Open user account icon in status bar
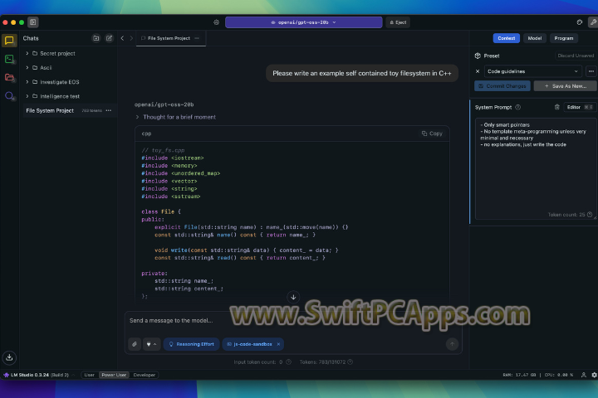The width and height of the screenshot is (598, 398). point(584,375)
